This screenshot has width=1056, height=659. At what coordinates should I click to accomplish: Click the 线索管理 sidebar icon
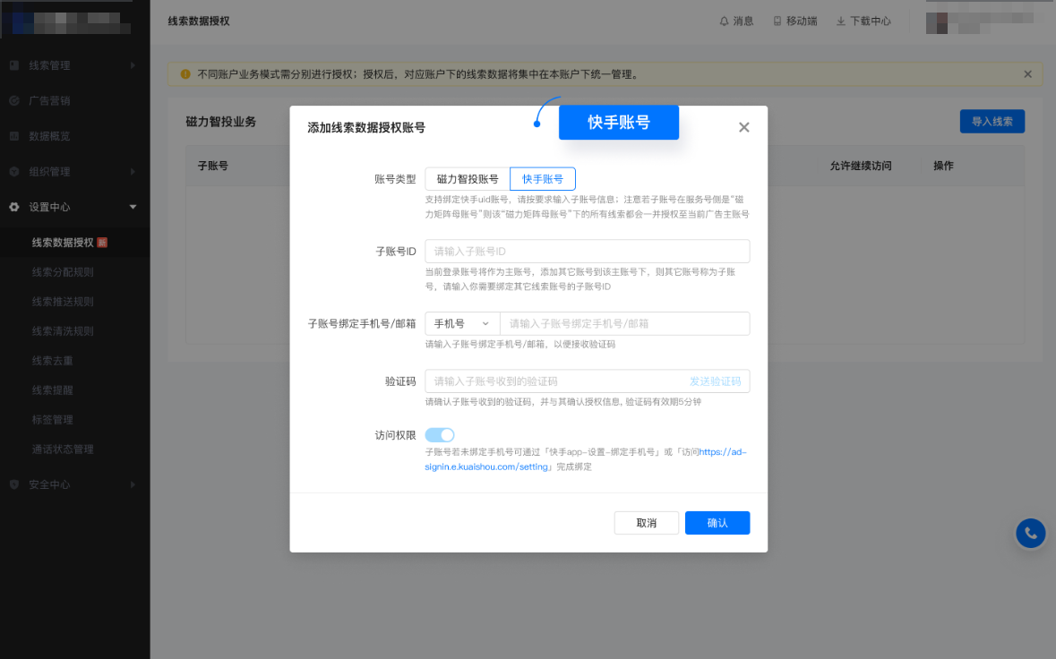pos(14,65)
